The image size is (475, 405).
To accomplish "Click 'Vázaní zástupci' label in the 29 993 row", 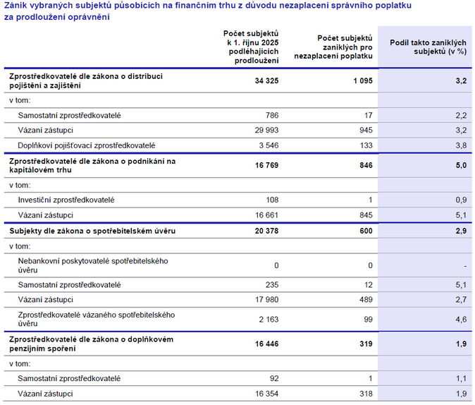I will pyautogui.click(x=45, y=130).
